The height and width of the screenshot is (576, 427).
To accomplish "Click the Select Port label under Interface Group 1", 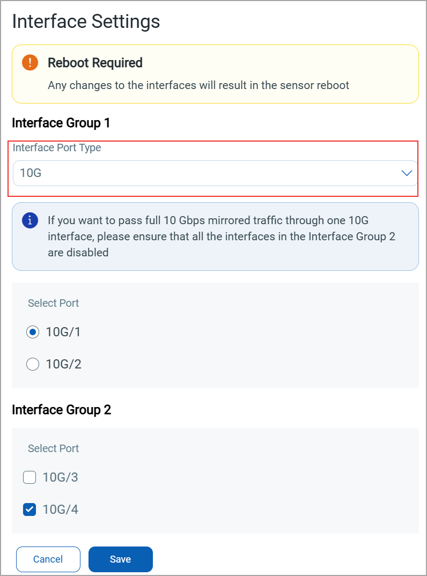I will 53,303.
